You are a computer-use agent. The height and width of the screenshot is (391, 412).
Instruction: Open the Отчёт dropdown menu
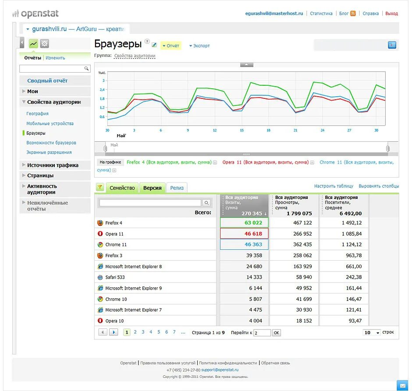(x=171, y=45)
